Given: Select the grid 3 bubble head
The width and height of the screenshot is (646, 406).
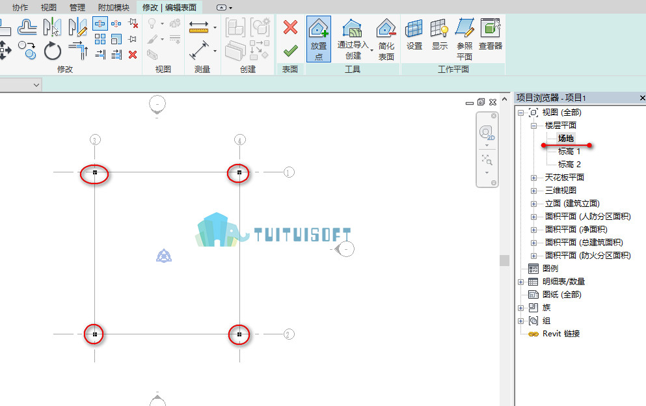Looking at the screenshot, I should coord(95,140).
